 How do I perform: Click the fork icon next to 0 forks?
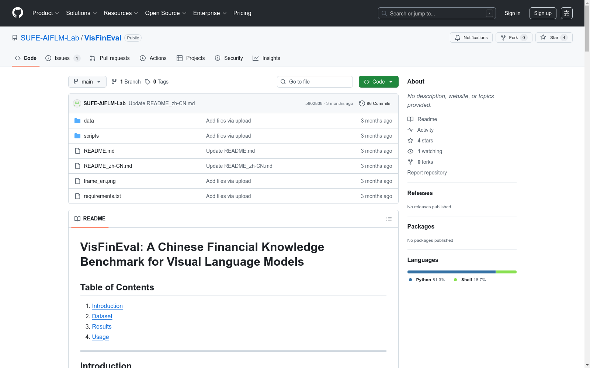(410, 162)
